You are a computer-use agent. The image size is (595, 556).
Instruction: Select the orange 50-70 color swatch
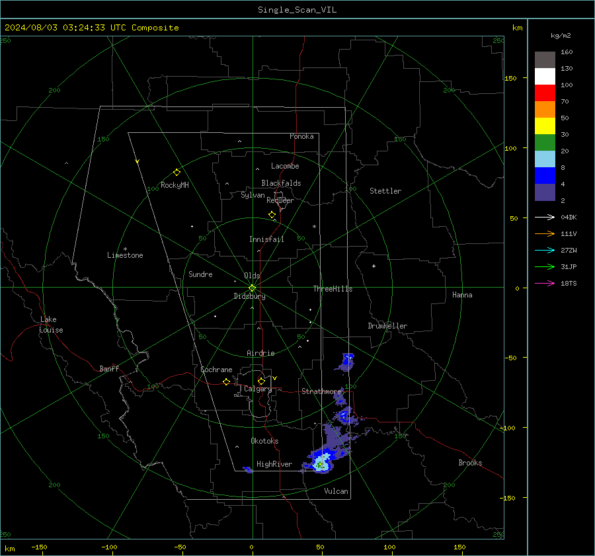pyautogui.click(x=545, y=110)
